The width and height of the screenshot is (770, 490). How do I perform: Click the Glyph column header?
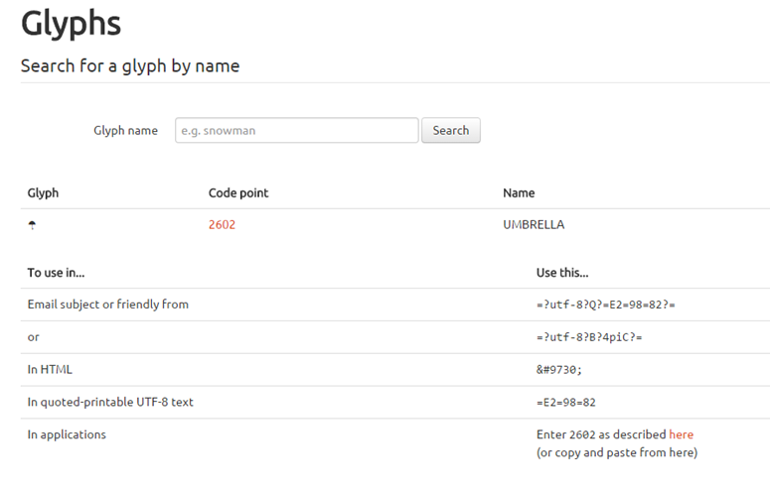click(43, 193)
